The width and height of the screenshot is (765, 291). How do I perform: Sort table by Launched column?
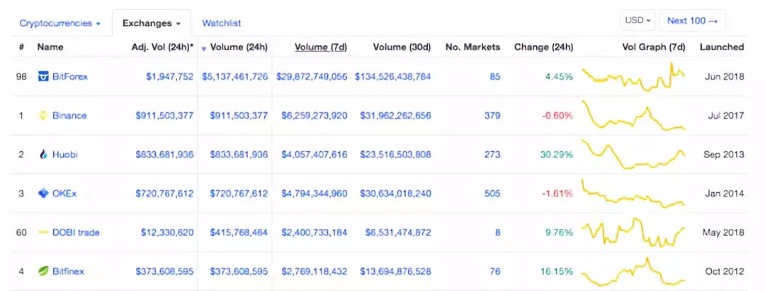(721, 47)
